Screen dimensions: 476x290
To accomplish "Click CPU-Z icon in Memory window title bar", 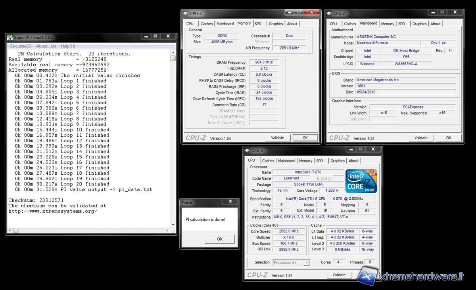I will click(186, 13).
